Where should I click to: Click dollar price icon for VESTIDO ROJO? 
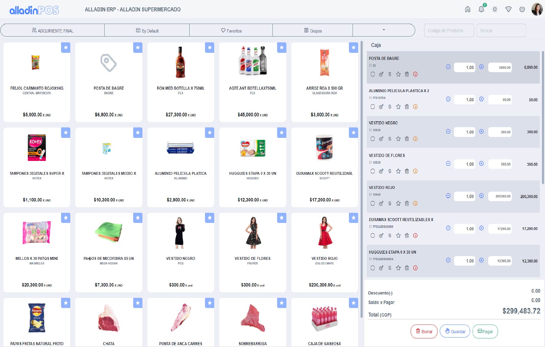click(x=390, y=203)
